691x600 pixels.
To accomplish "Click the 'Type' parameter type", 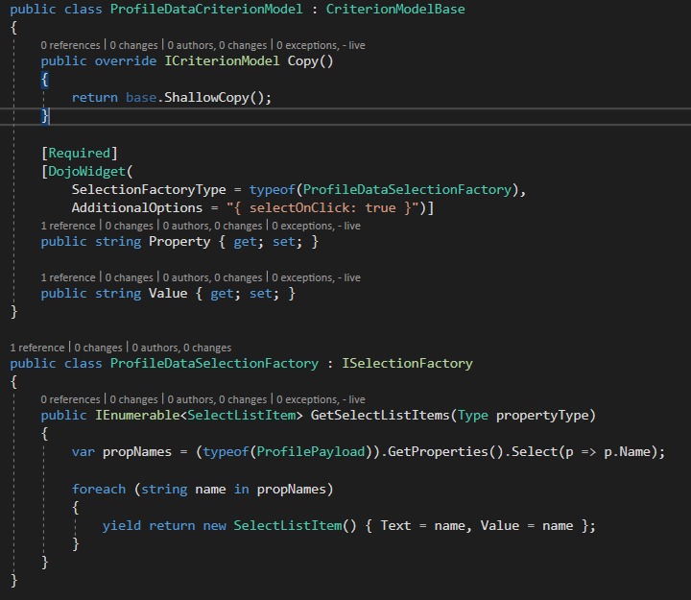I will click(473, 416).
